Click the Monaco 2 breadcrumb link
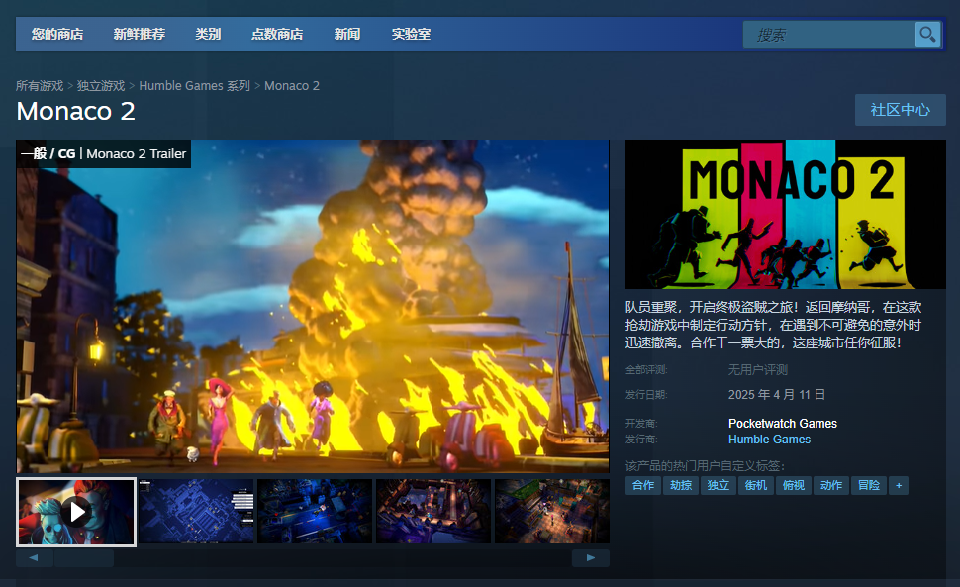Viewport: 960px width, 587px height. point(292,86)
